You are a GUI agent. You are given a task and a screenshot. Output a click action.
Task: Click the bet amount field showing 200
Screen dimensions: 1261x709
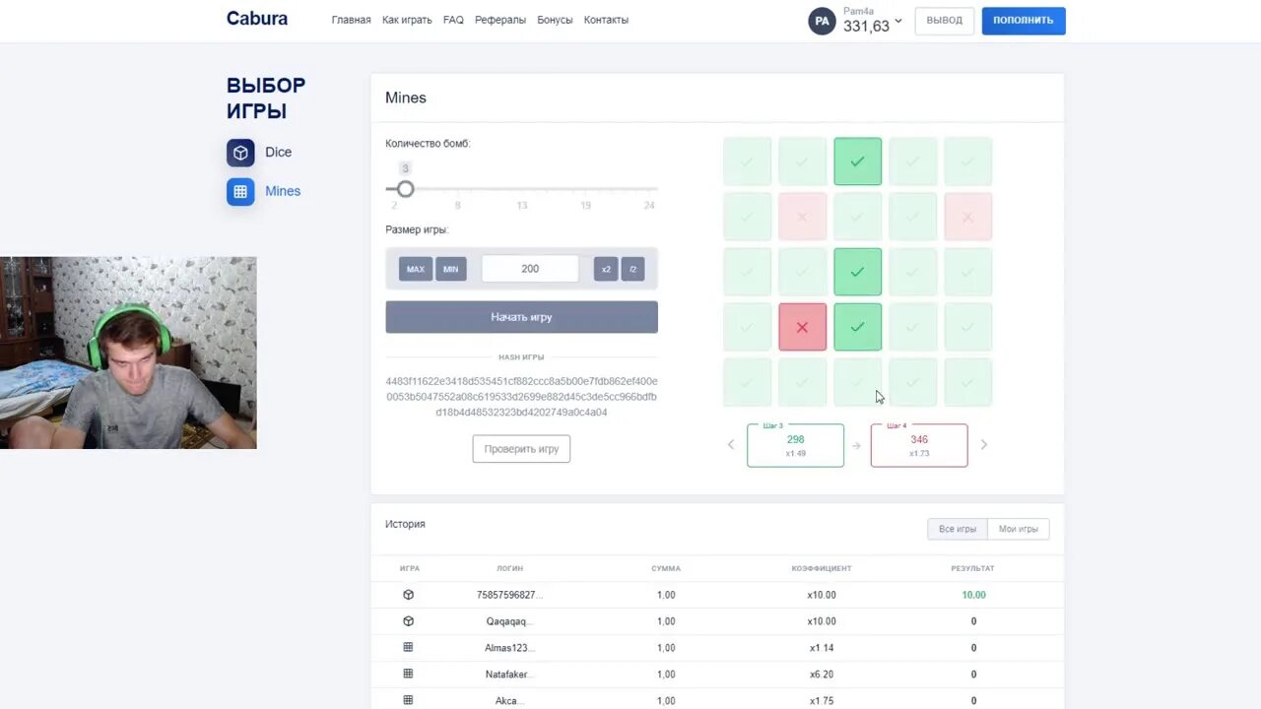pyautogui.click(x=530, y=269)
